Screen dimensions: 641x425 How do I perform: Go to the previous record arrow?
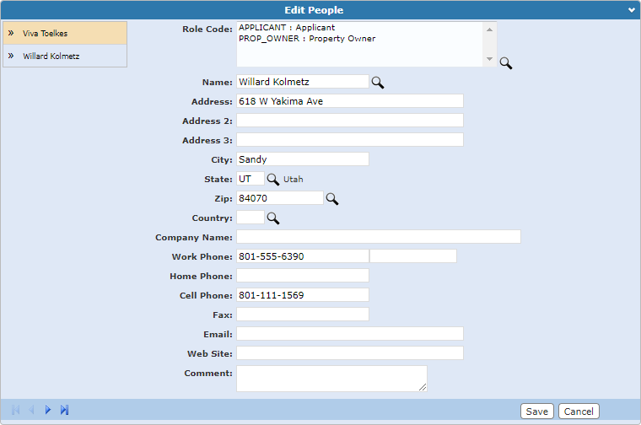coord(31,410)
